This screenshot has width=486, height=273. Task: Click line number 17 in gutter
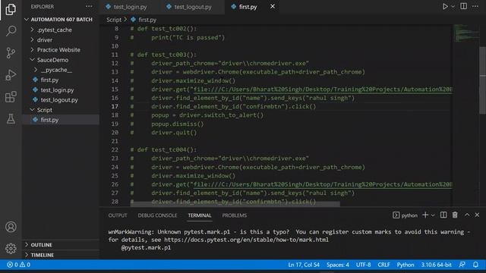[115, 106]
